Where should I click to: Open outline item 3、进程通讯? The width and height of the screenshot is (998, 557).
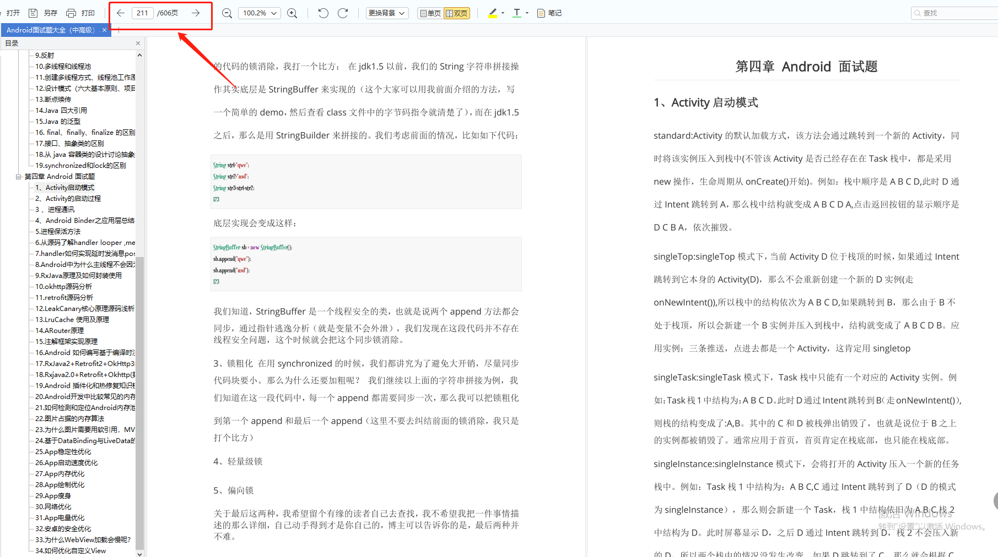[55, 209]
